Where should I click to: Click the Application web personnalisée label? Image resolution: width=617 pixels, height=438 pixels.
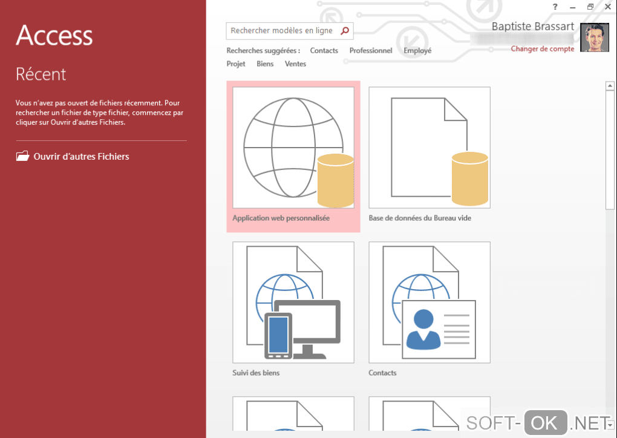281,218
